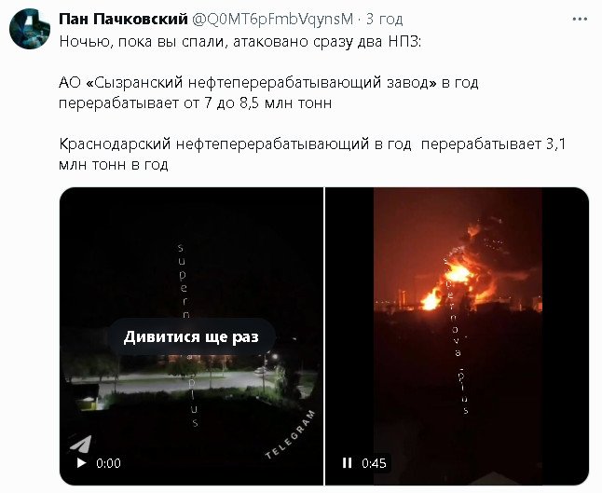Click the Сызранский нефтеперерабатывающий завод paragraph
This screenshot has width=602, height=493.
pos(268,92)
